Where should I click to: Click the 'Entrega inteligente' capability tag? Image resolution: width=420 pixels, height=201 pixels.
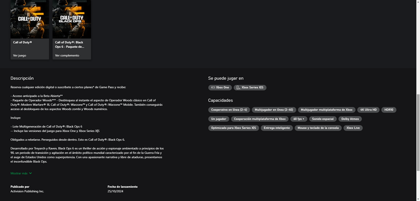click(x=277, y=128)
